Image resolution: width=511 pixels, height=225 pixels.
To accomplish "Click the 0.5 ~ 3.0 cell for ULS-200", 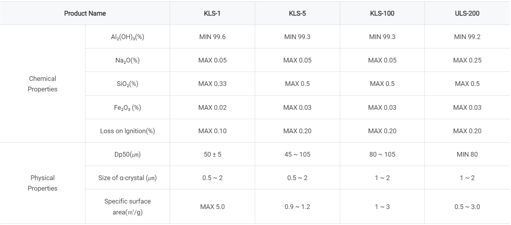I will coord(468,207).
